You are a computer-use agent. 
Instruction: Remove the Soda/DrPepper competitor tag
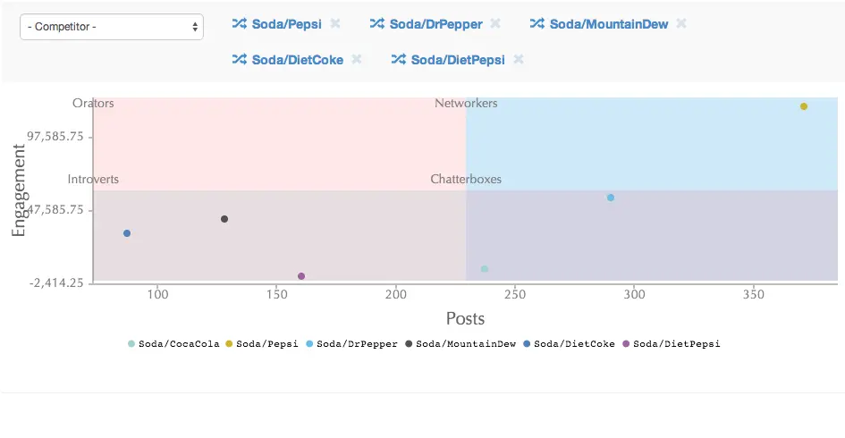point(495,24)
